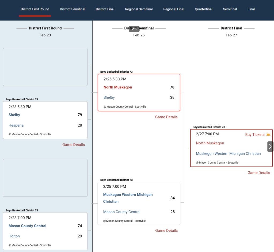The image size is (274, 252).
Task: Open Game Details under the 2/27 final game
Action: pos(259,173)
